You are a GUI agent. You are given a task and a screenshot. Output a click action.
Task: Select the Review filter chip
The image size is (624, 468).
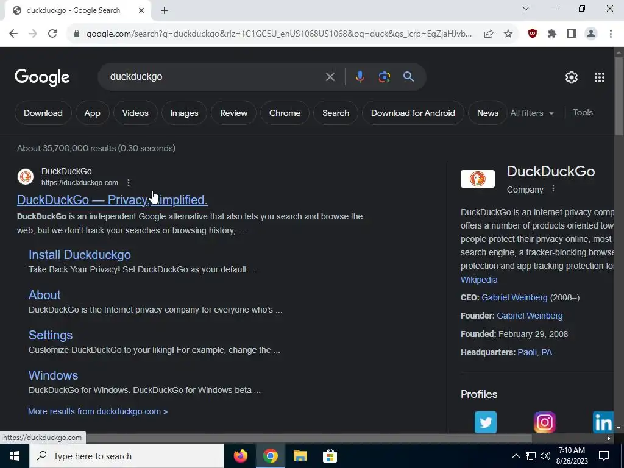233,113
